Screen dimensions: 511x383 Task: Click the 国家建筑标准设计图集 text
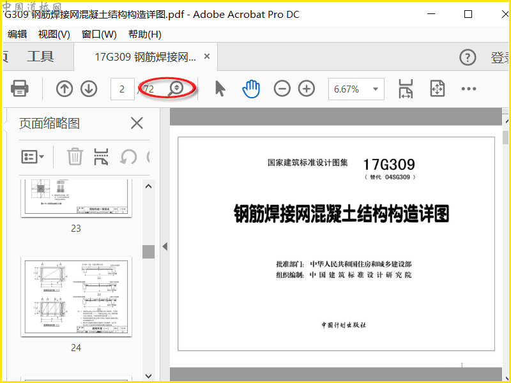point(308,163)
